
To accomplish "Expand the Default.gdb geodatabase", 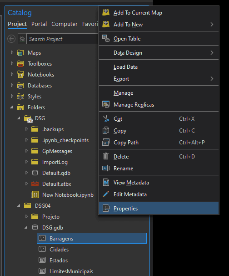I will coord(26,173).
